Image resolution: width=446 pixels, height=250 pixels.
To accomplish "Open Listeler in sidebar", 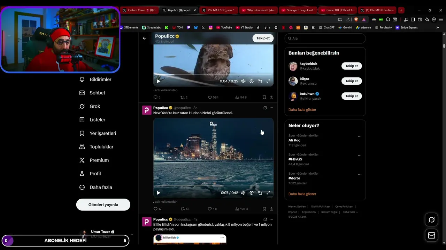I will (x=92, y=120).
